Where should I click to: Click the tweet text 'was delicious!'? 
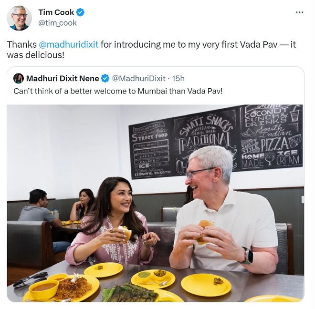pos(36,55)
